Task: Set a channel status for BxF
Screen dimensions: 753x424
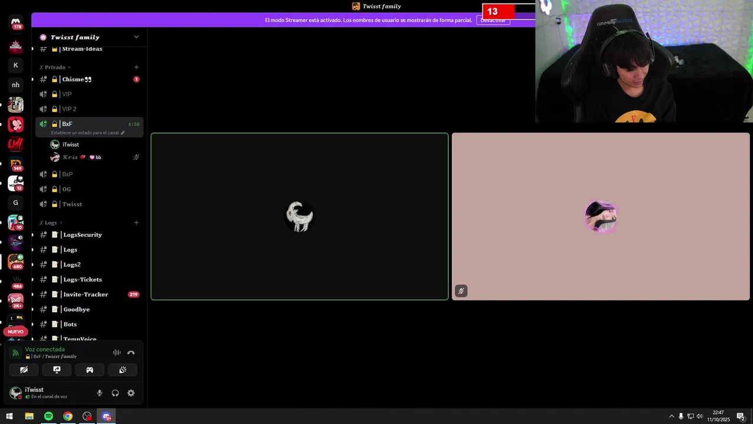Action: pyautogui.click(x=88, y=132)
